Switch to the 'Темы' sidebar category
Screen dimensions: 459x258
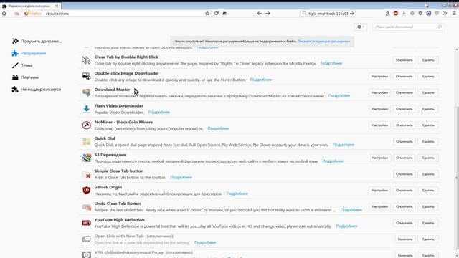point(22,65)
